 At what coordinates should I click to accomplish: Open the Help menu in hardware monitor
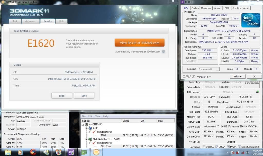point(106,116)
